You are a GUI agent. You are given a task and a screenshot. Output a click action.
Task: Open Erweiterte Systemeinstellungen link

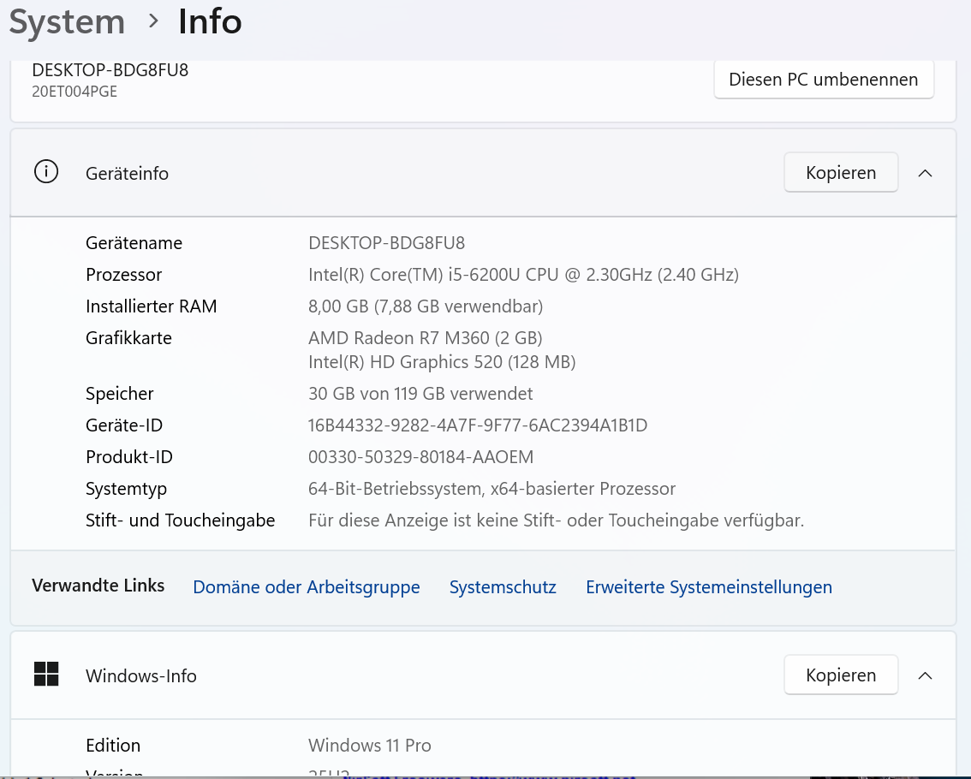click(x=709, y=586)
